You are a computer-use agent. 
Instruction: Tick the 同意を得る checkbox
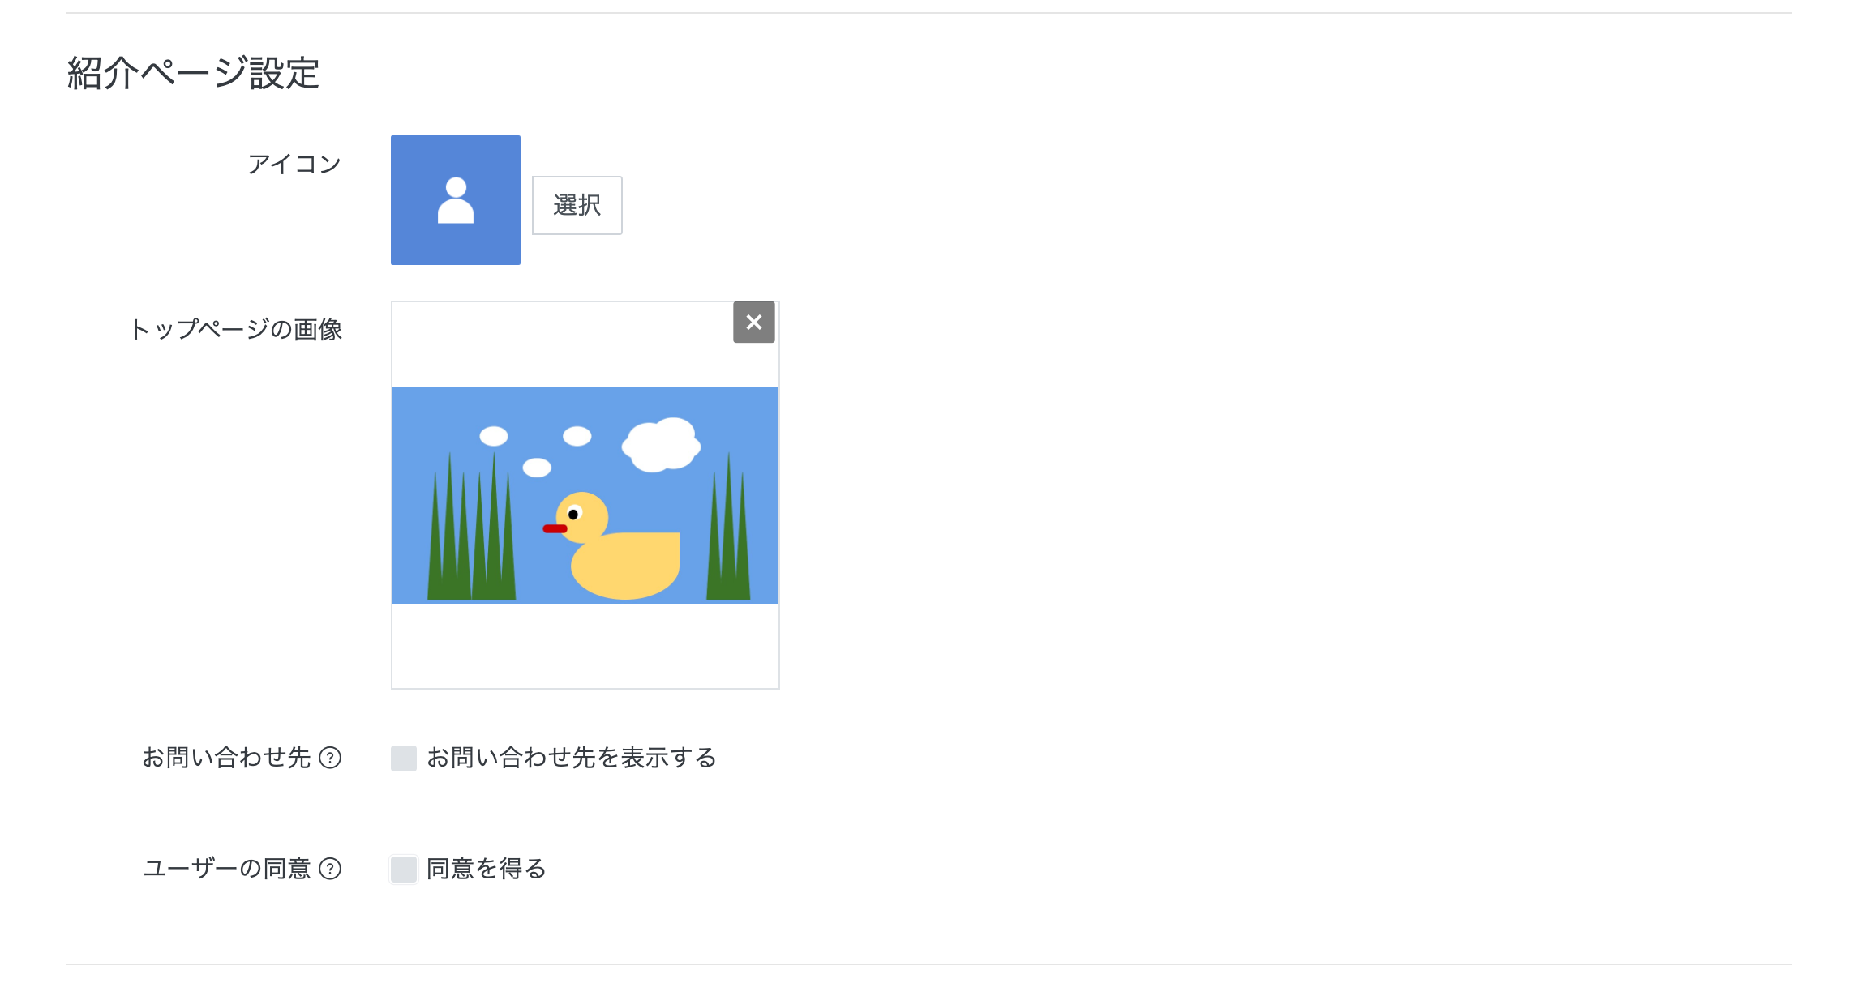pyautogui.click(x=404, y=870)
